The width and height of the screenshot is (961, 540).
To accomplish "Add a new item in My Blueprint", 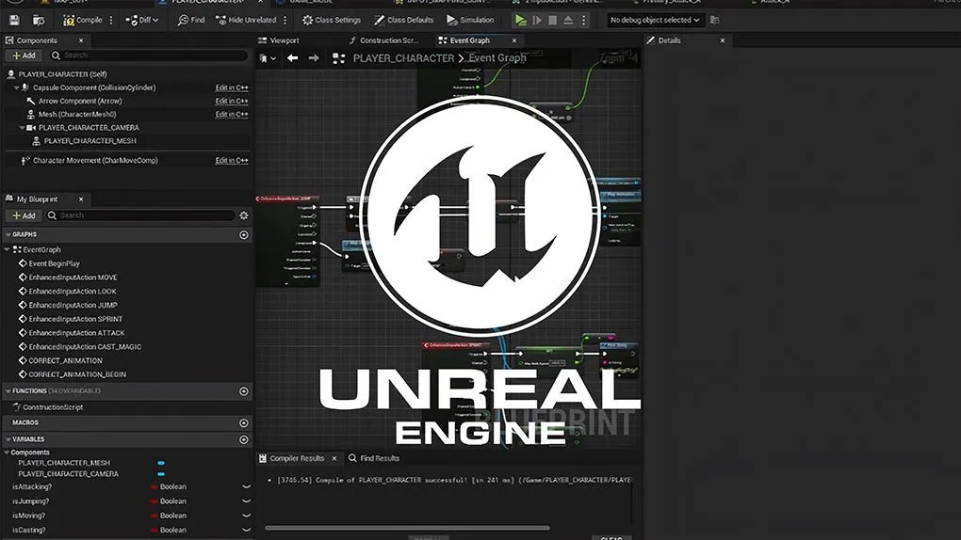I will point(24,215).
